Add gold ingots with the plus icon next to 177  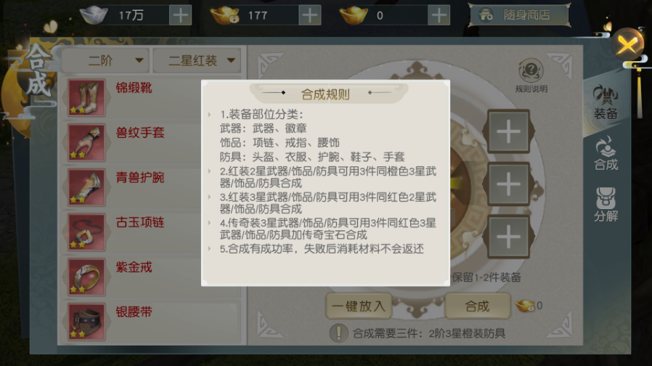(310, 15)
